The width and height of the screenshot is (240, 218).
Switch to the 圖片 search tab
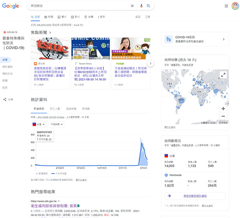[x=62, y=17]
